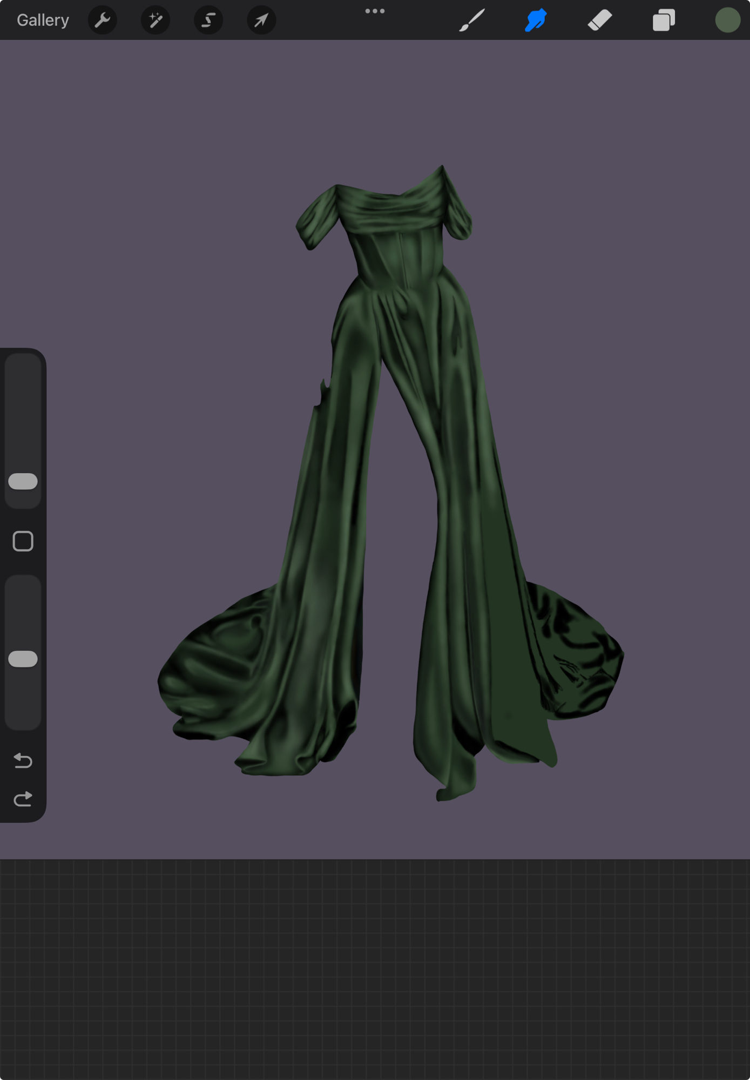Open the green color swatch picker

pyautogui.click(x=727, y=21)
